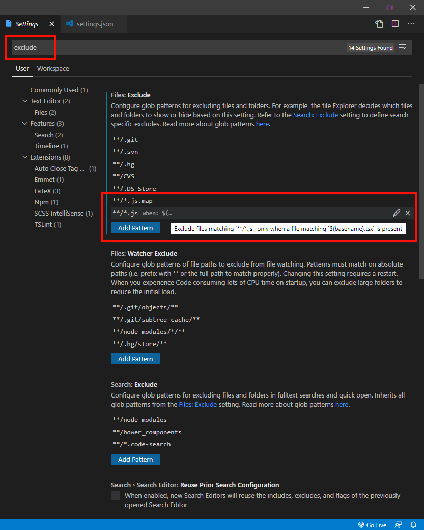Open Settings JSON via the top-right icon
Screen dimensions: 424x530
coord(379,23)
